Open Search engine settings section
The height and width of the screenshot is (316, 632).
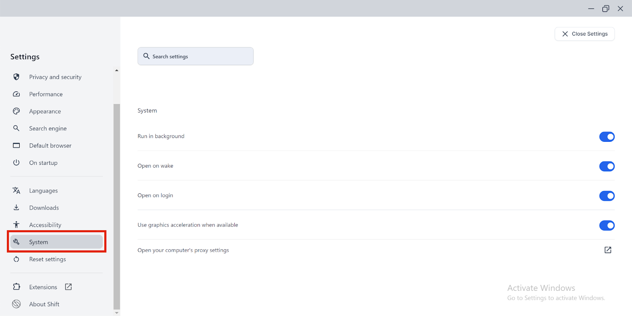[48, 128]
